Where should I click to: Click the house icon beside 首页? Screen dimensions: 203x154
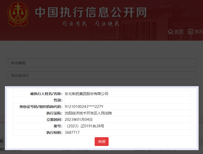point(170,32)
